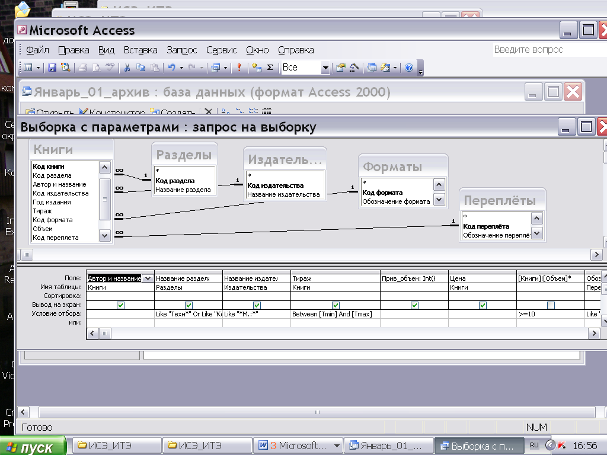The height and width of the screenshot is (455, 607).
Task: Click the Copy toolbar icon
Action: tap(140, 68)
